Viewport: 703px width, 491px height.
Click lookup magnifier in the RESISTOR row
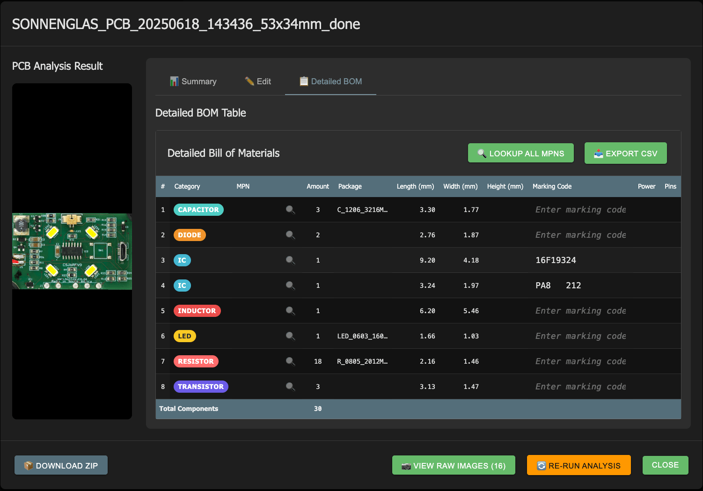[290, 361]
